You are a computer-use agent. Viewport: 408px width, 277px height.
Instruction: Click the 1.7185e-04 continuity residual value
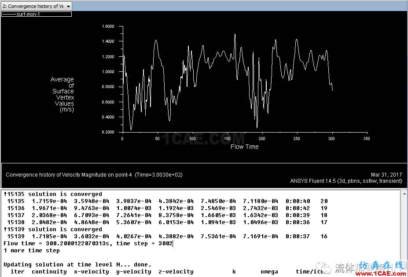49,236
